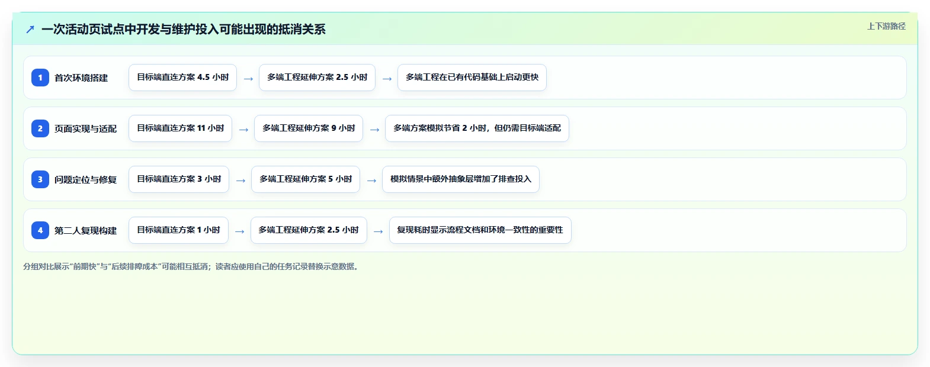Screen dimensions: 930x367
Task: Click the arrow icon beside the header title
Action: coord(30,29)
